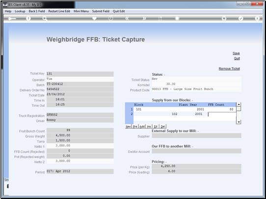Image resolution: width=266 pixels, height=199 pixels.
Task: Click the Nex button below the blocks grid
Action: pos(128,126)
